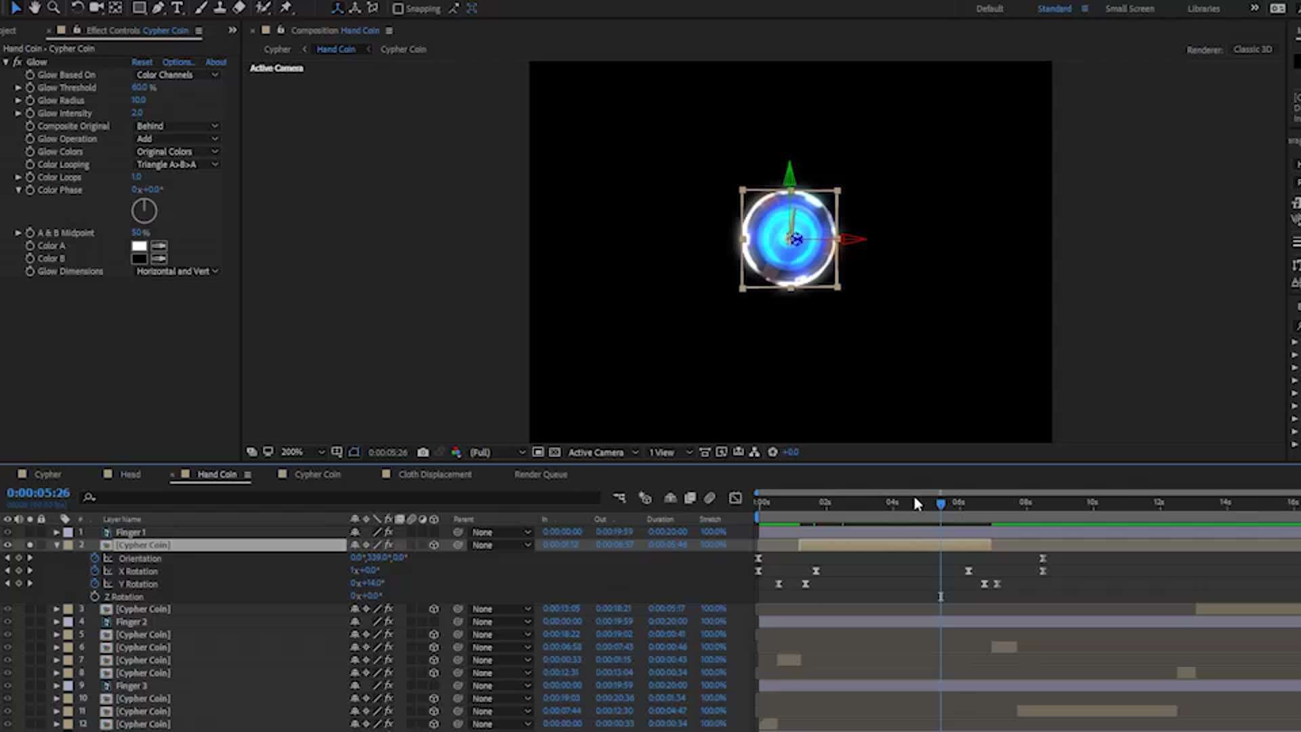Viewport: 1301px width, 732px height.
Task: Click the Frame Blending timeline icon
Action: tap(690, 498)
